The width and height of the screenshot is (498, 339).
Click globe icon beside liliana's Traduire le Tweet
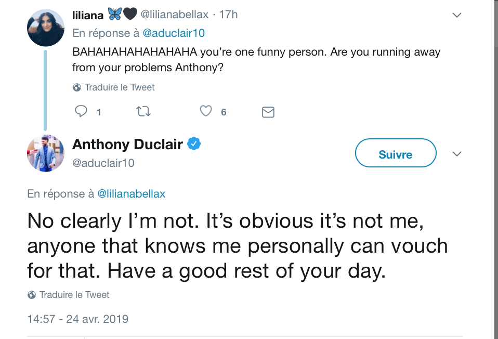click(76, 87)
